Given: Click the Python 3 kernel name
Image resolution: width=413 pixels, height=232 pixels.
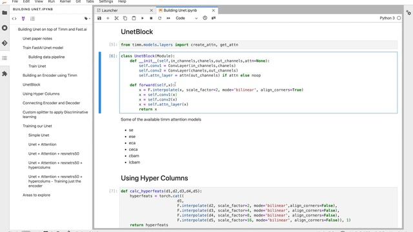Looking at the screenshot, I should click(387, 18).
